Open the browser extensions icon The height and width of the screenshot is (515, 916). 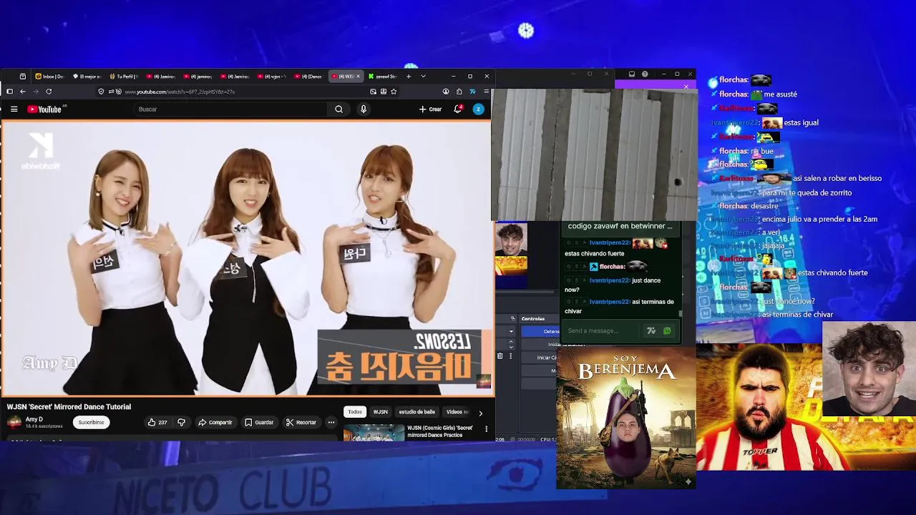(459, 92)
